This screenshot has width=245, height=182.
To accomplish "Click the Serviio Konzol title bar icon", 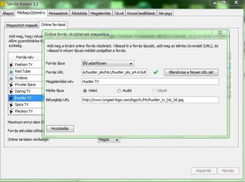I will point(2,4).
